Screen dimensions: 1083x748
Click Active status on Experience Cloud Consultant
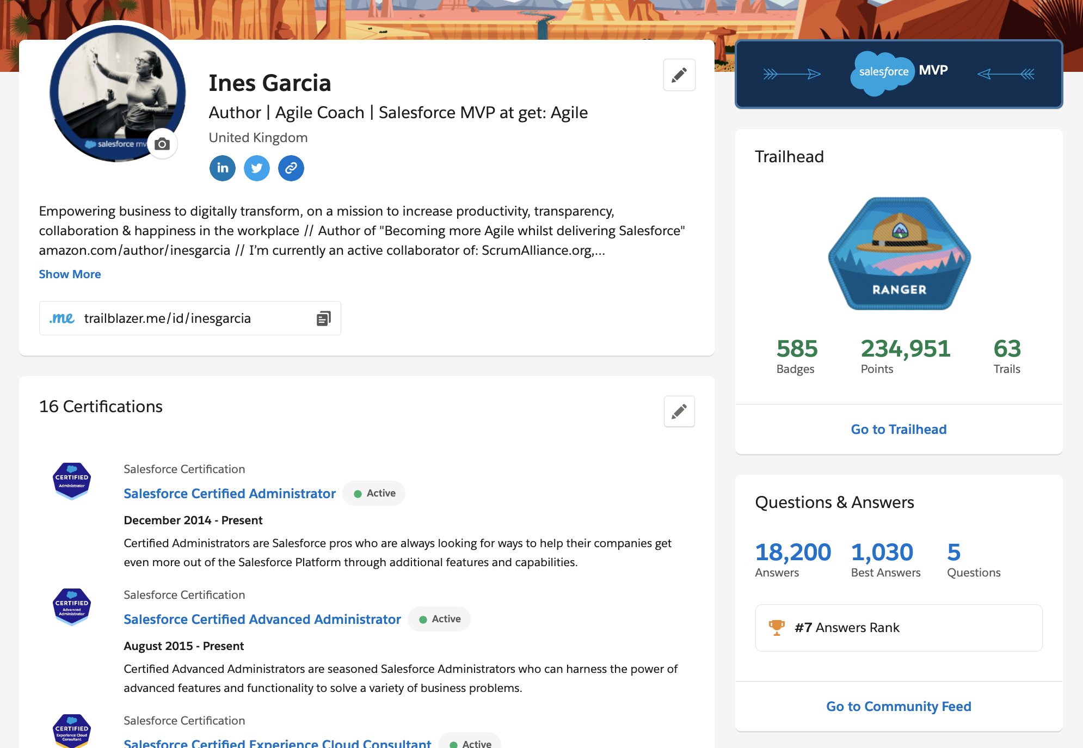(470, 743)
